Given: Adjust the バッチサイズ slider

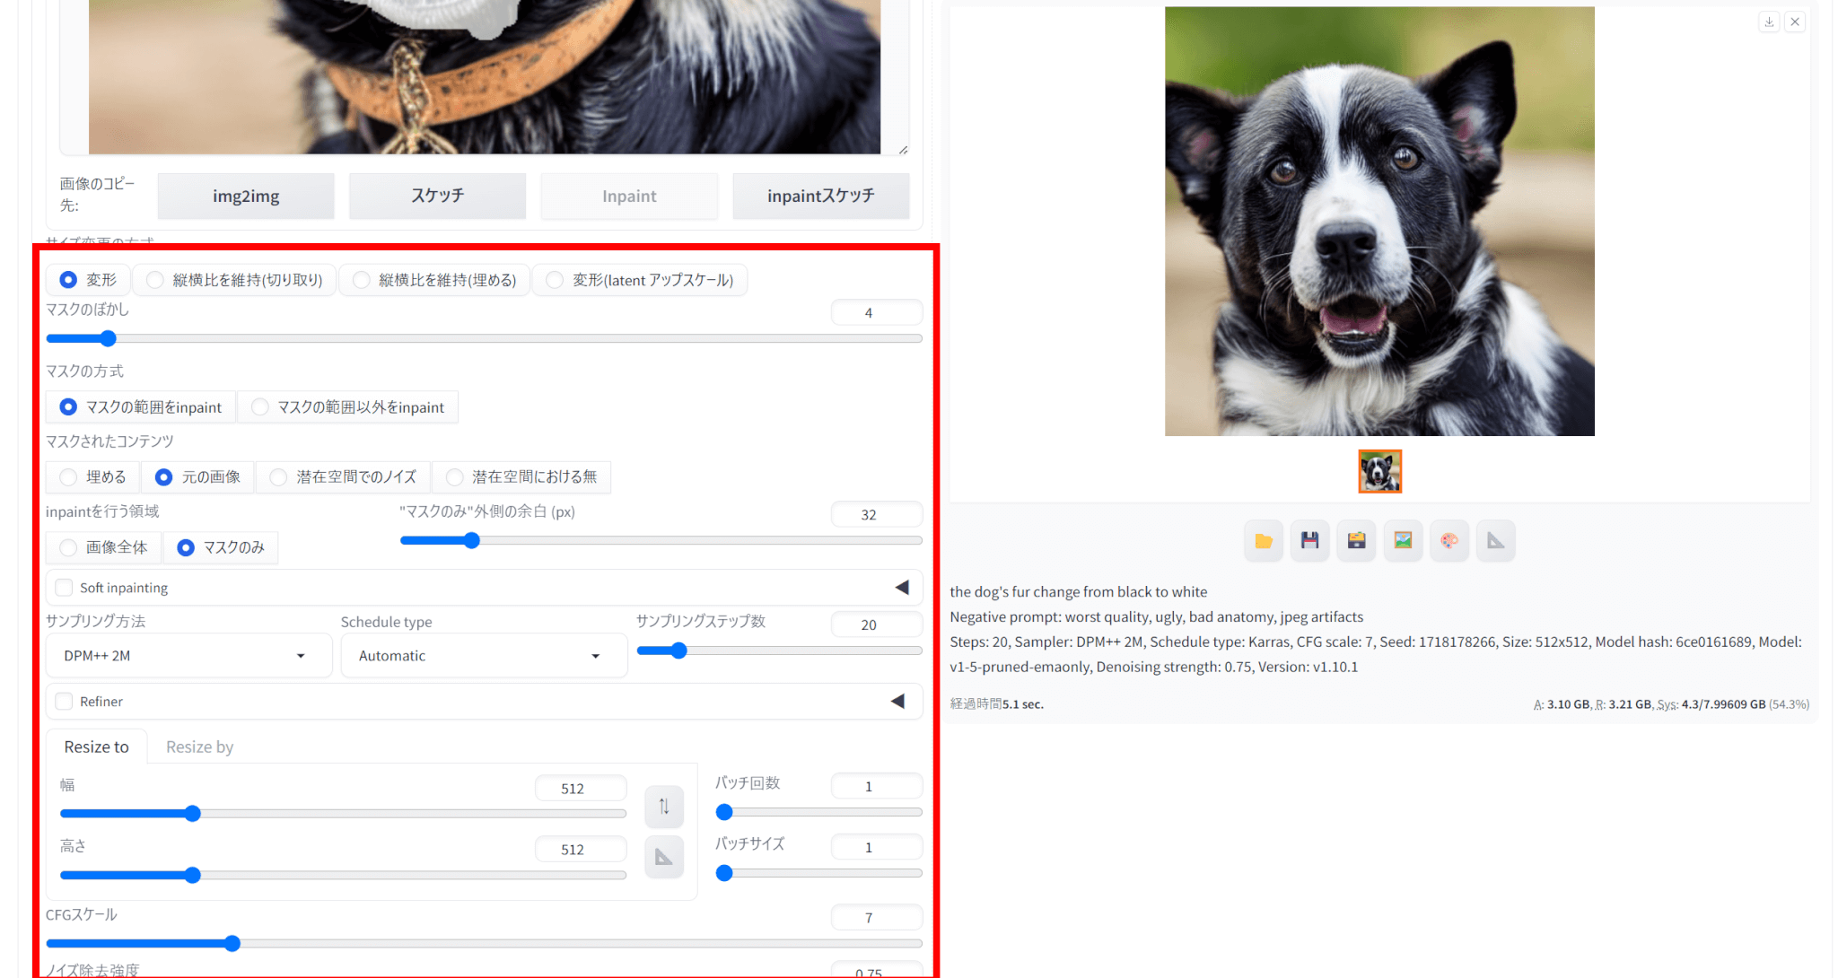Looking at the screenshot, I should pyautogui.click(x=818, y=874).
